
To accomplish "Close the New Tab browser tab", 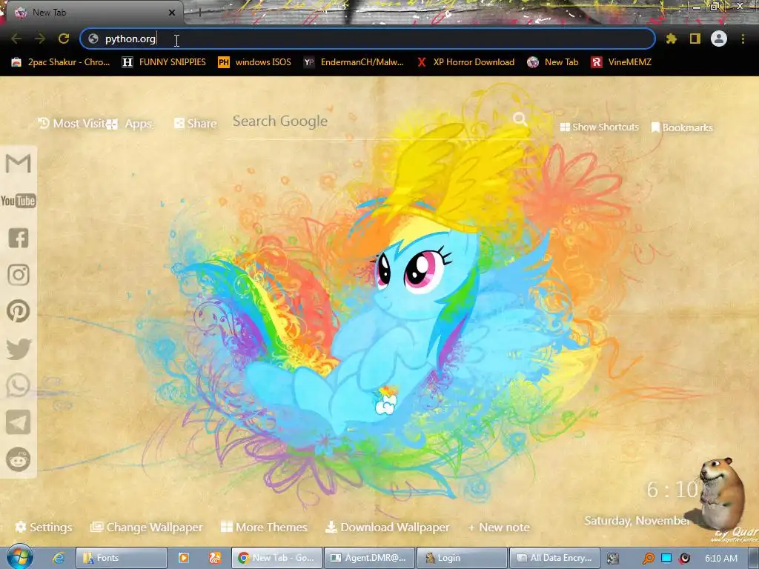I will pos(172,13).
